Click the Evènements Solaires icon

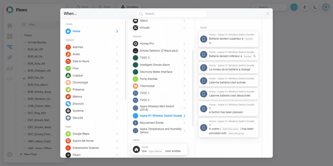point(68,148)
